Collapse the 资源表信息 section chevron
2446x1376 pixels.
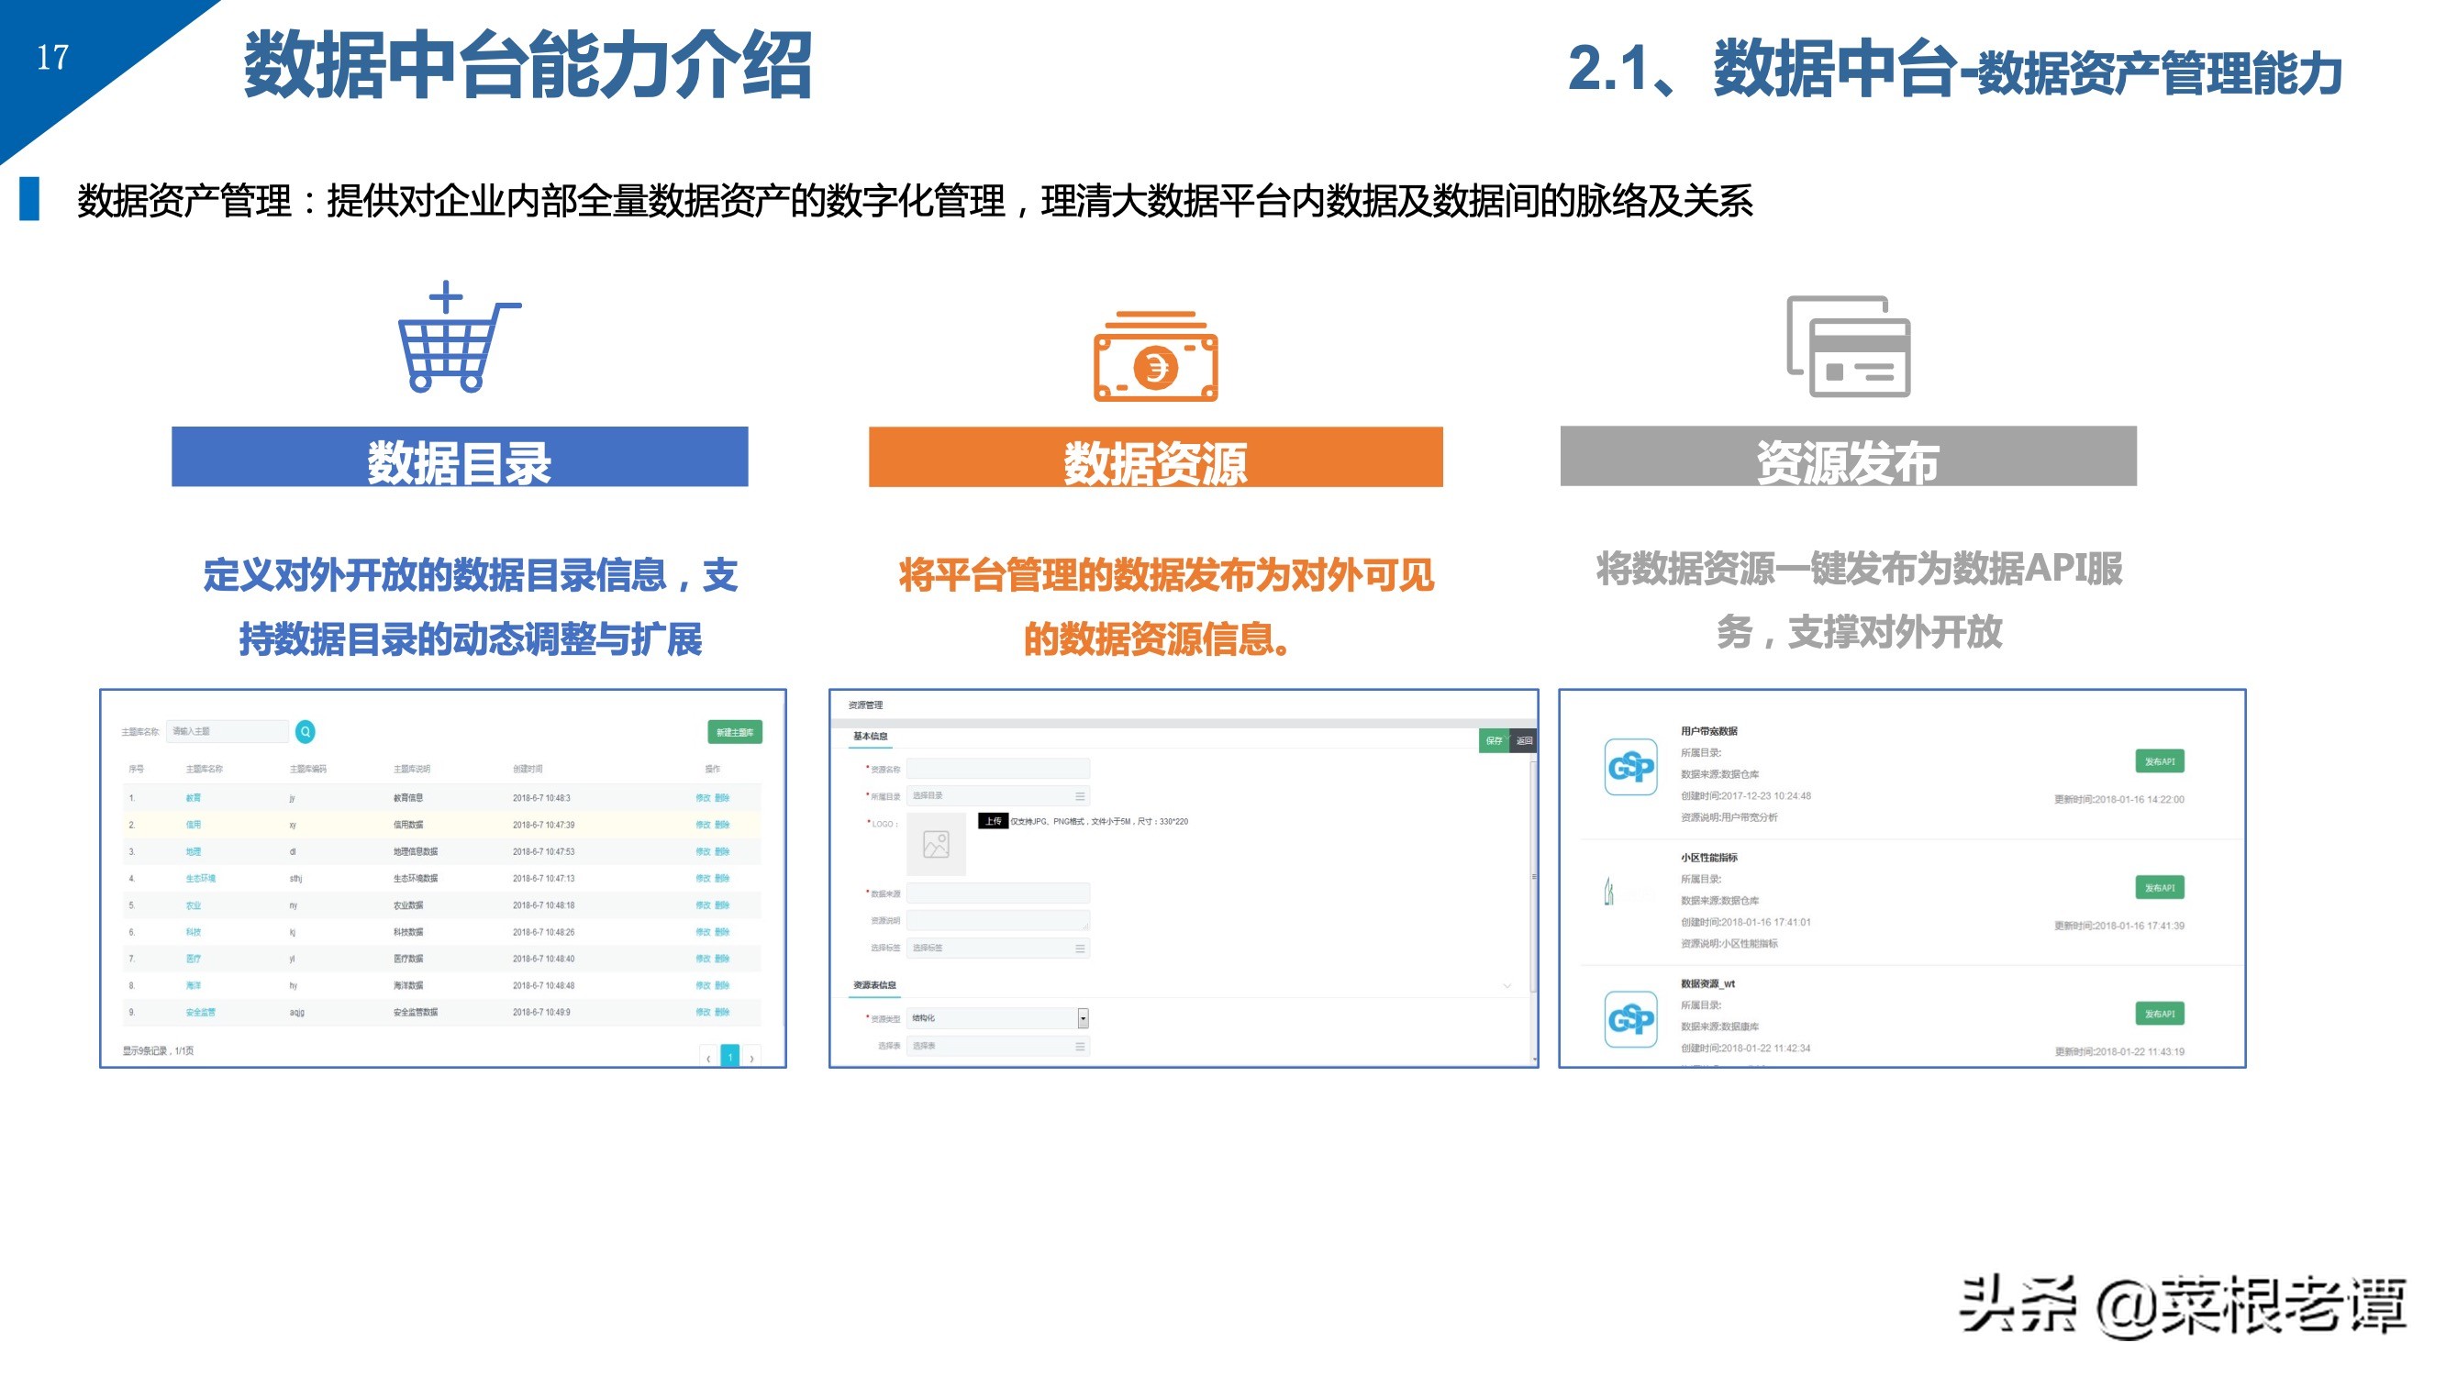1507,986
